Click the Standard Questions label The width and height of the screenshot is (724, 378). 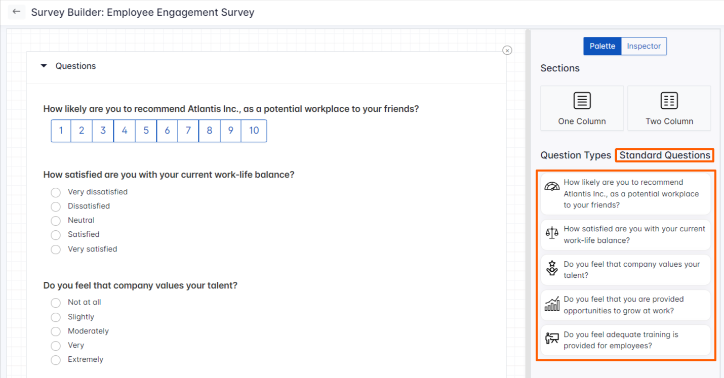point(664,155)
